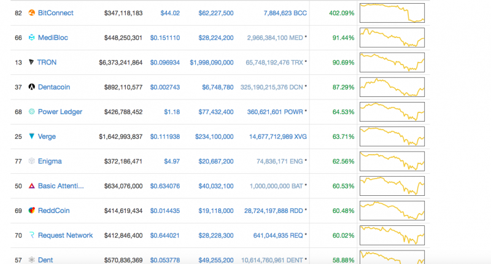Image resolution: width=491 pixels, height=264 pixels.
Task: Click Verge price $0.111938
Action: pyautogui.click(x=165, y=137)
